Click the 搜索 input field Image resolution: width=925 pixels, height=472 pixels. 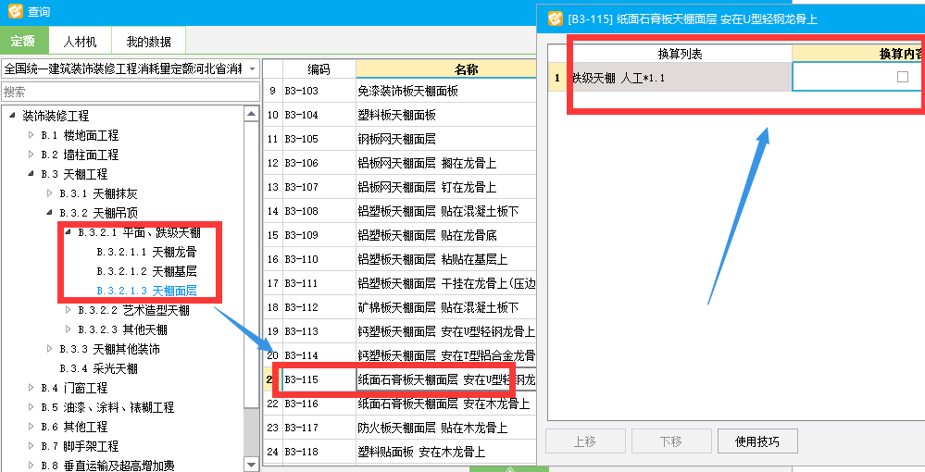click(x=131, y=92)
